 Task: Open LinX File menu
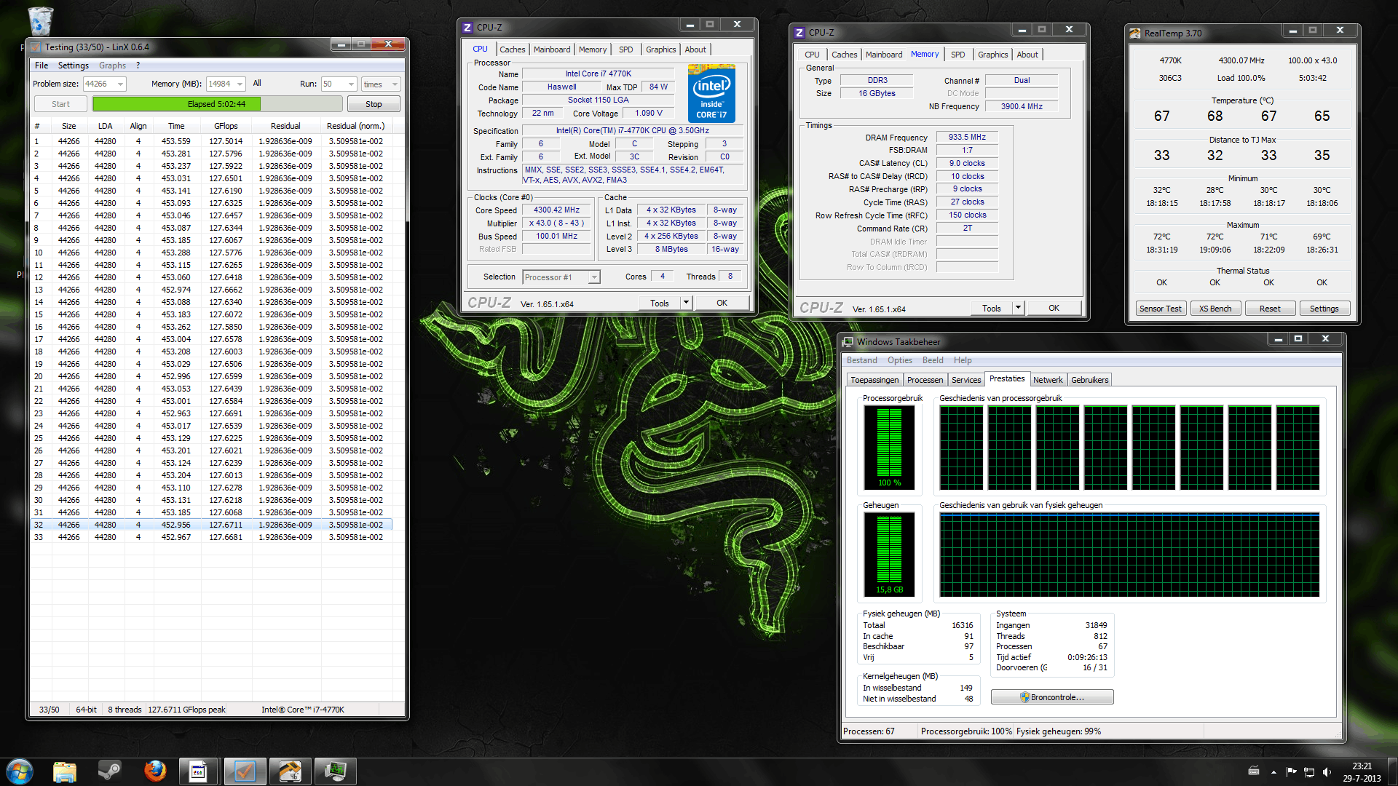click(x=42, y=65)
